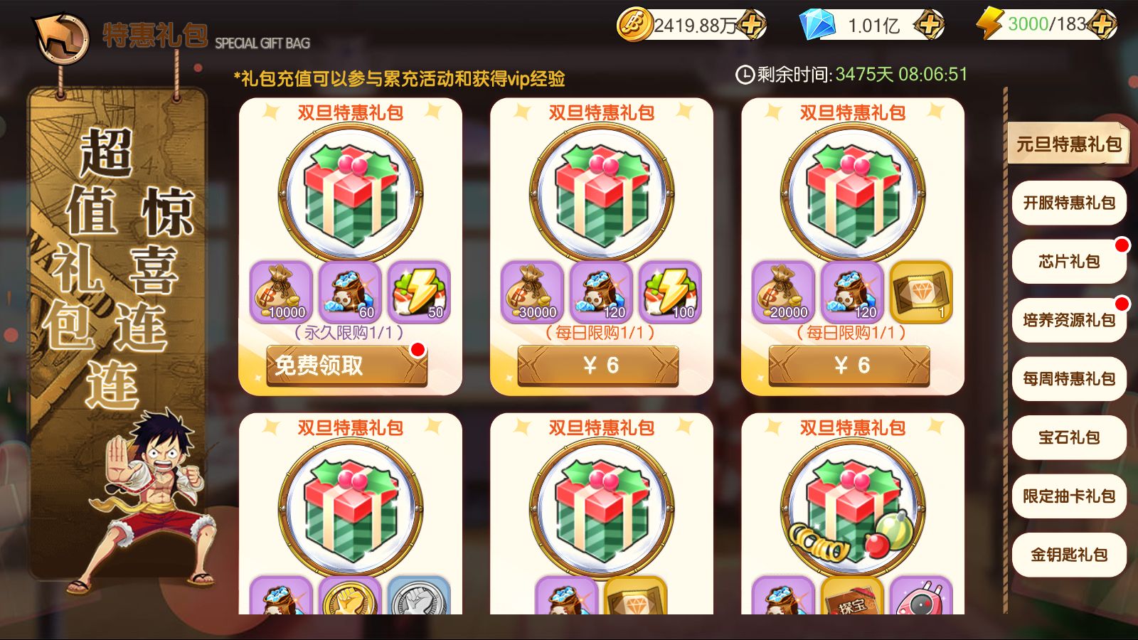Tap the 100 energy lightning reward icon
The image size is (1138, 640).
669,292
